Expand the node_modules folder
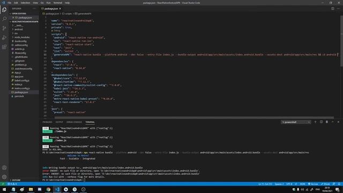The height and width of the screenshot is (193, 343). click(x=22, y=37)
